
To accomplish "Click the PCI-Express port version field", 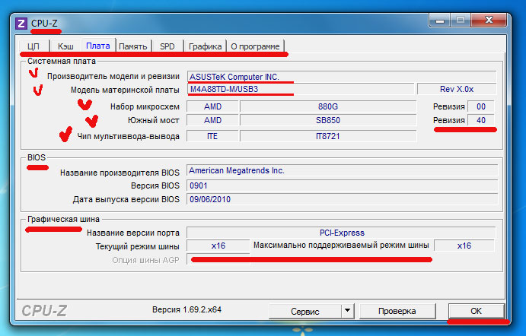I will pyautogui.click(x=342, y=233).
